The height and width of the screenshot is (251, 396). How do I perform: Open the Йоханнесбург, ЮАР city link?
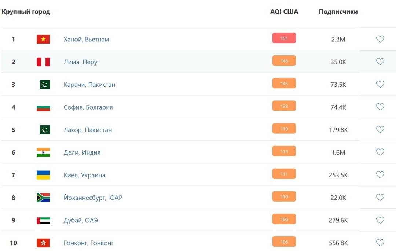pos(93,198)
